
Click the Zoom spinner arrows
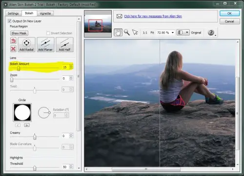click(x=71, y=78)
